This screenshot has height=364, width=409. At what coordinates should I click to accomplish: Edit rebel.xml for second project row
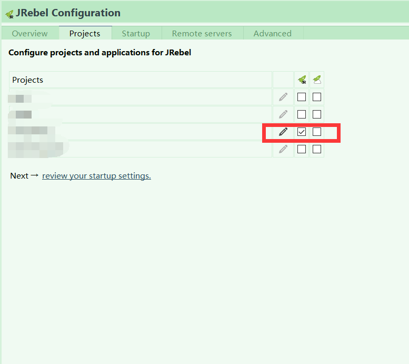[283, 114]
